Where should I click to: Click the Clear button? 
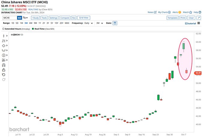pyautogui.click(x=191, y=18)
